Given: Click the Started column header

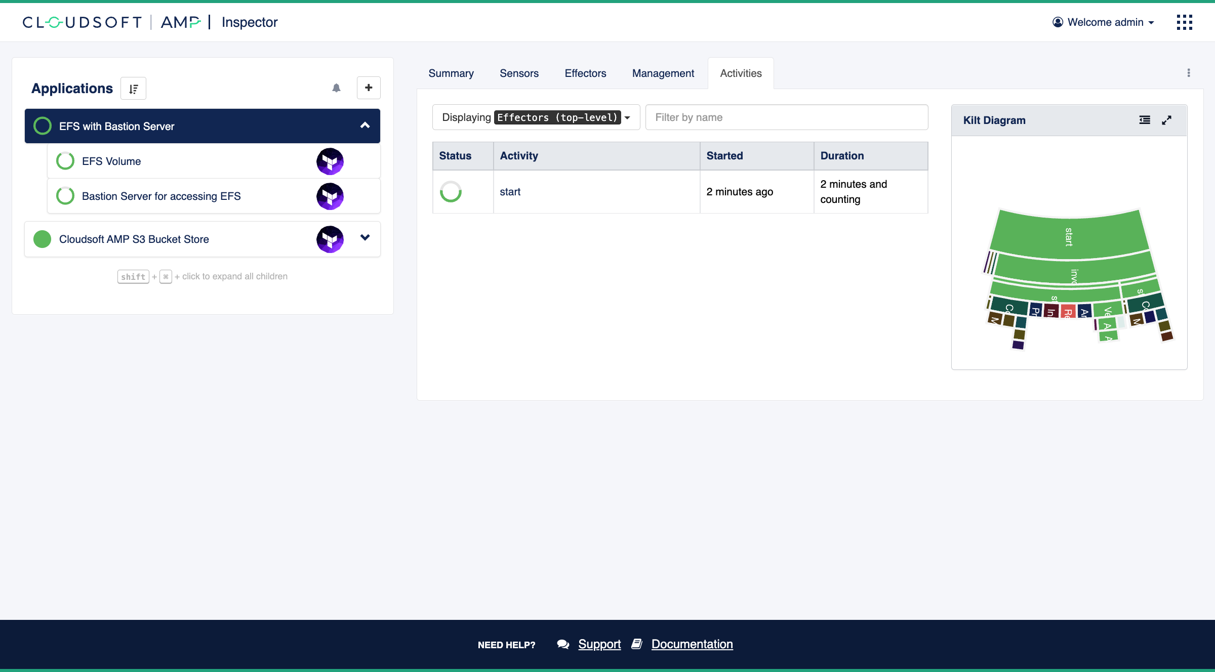Looking at the screenshot, I should coord(757,156).
